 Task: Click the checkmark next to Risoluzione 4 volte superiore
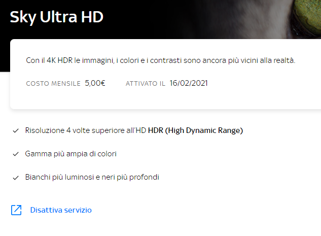point(16,131)
